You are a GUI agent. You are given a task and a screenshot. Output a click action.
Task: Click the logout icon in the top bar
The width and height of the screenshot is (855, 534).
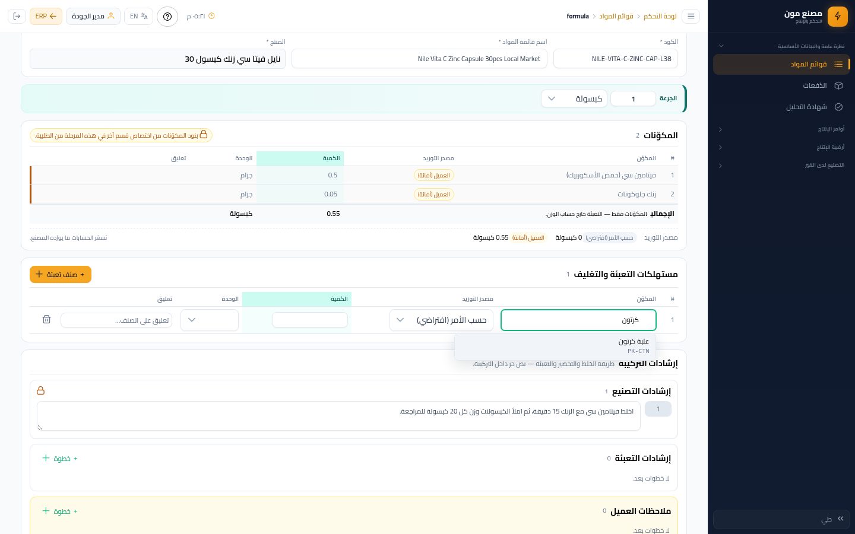(17, 16)
